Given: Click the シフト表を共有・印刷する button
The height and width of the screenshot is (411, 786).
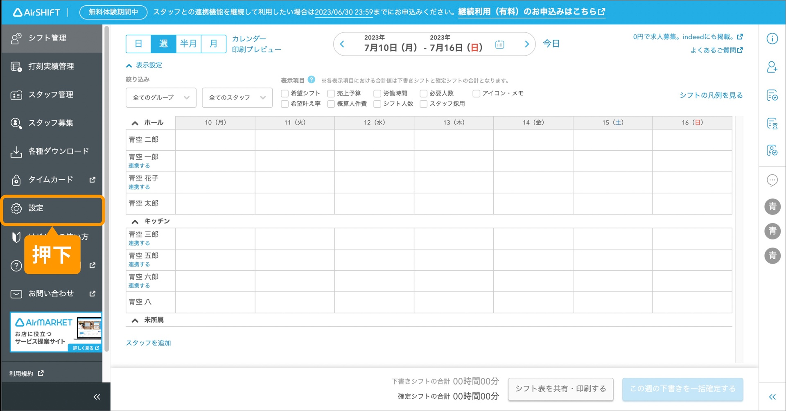Looking at the screenshot, I should pyautogui.click(x=560, y=389).
